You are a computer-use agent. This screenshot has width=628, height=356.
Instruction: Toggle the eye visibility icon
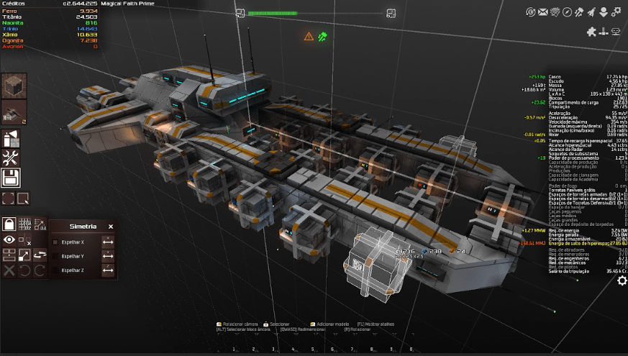[x=9, y=239]
